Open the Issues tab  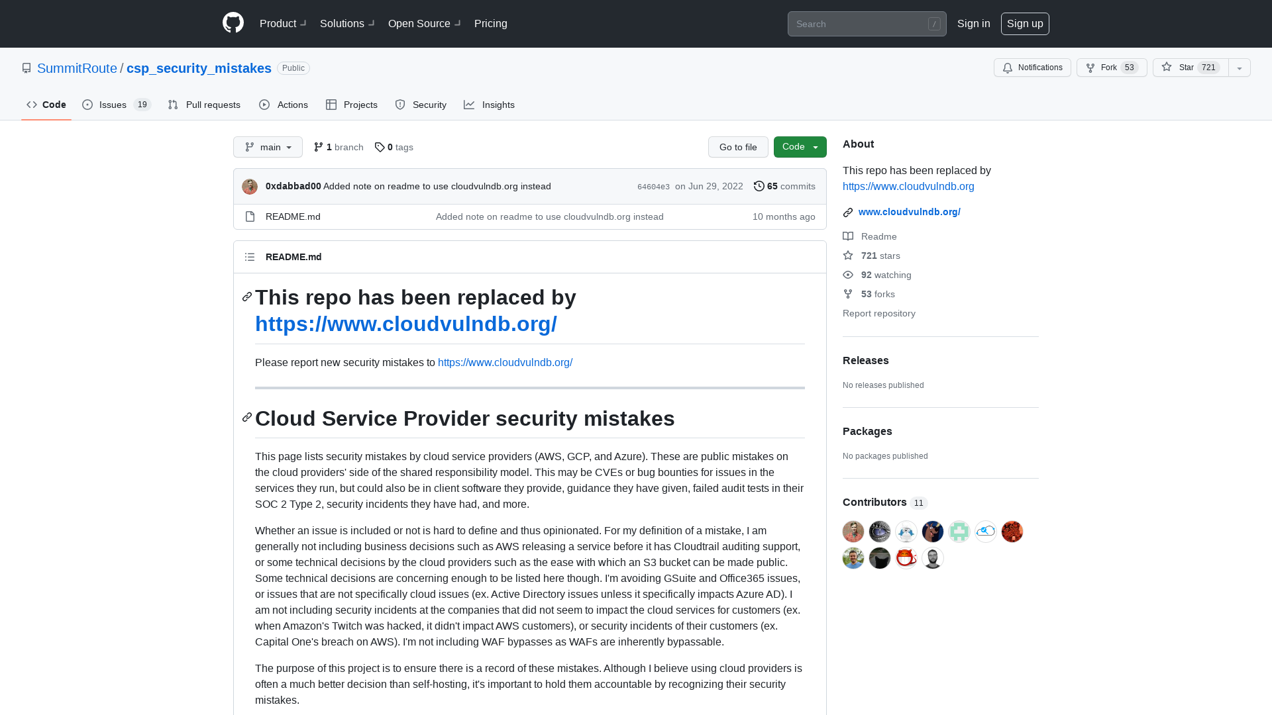117,105
